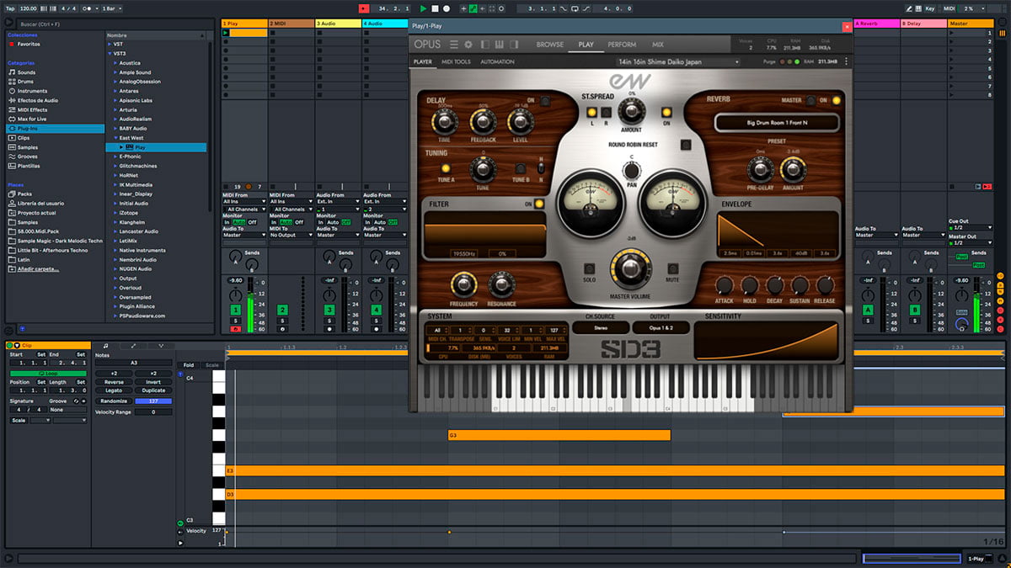Switch to Opus MIX tab

[x=657, y=45]
